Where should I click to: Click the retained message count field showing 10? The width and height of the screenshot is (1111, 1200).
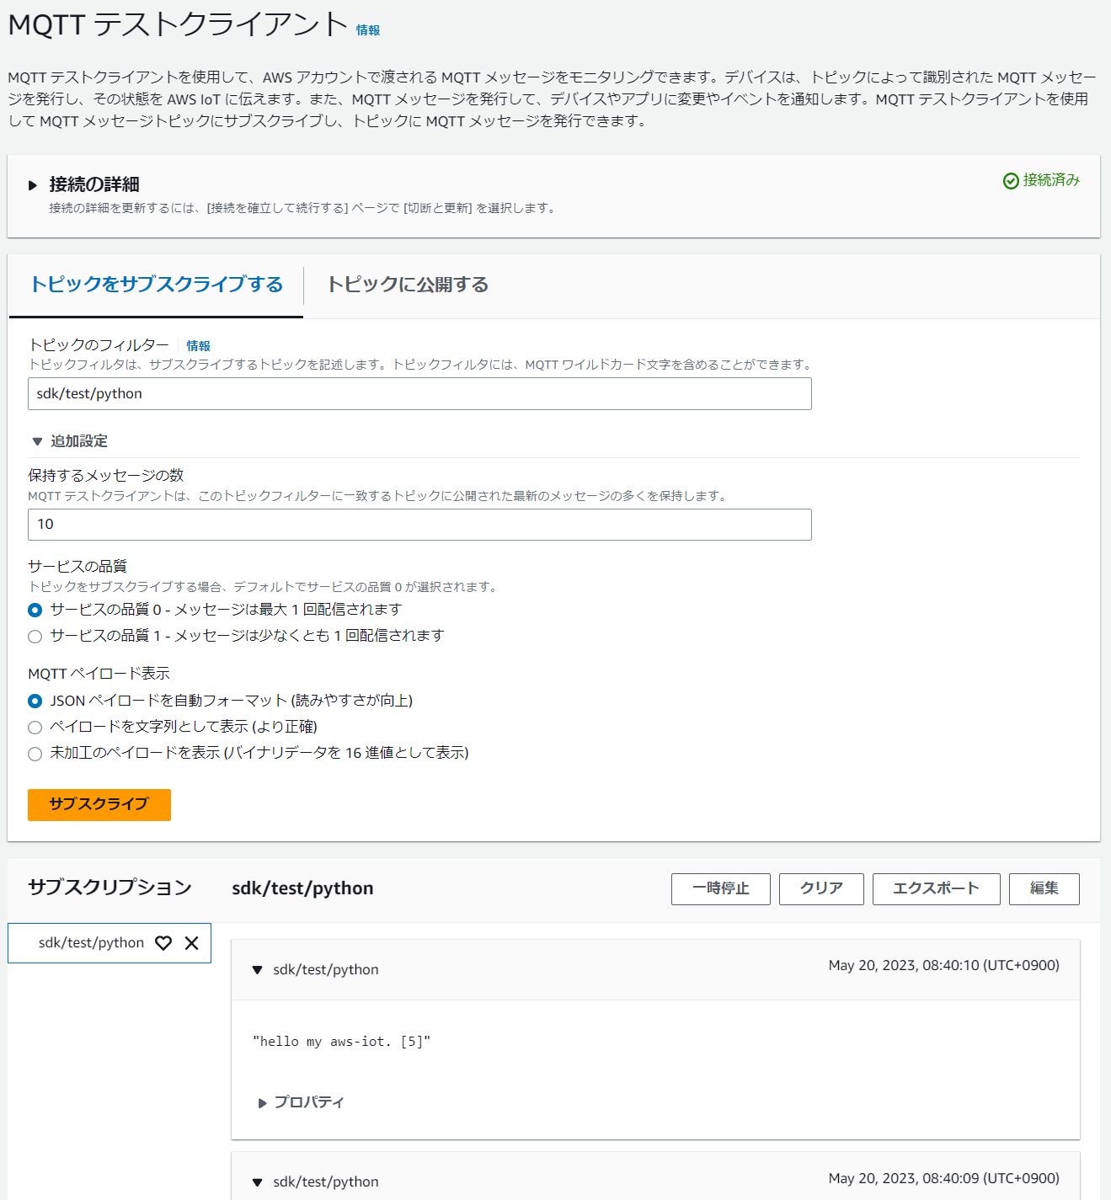coord(419,524)
